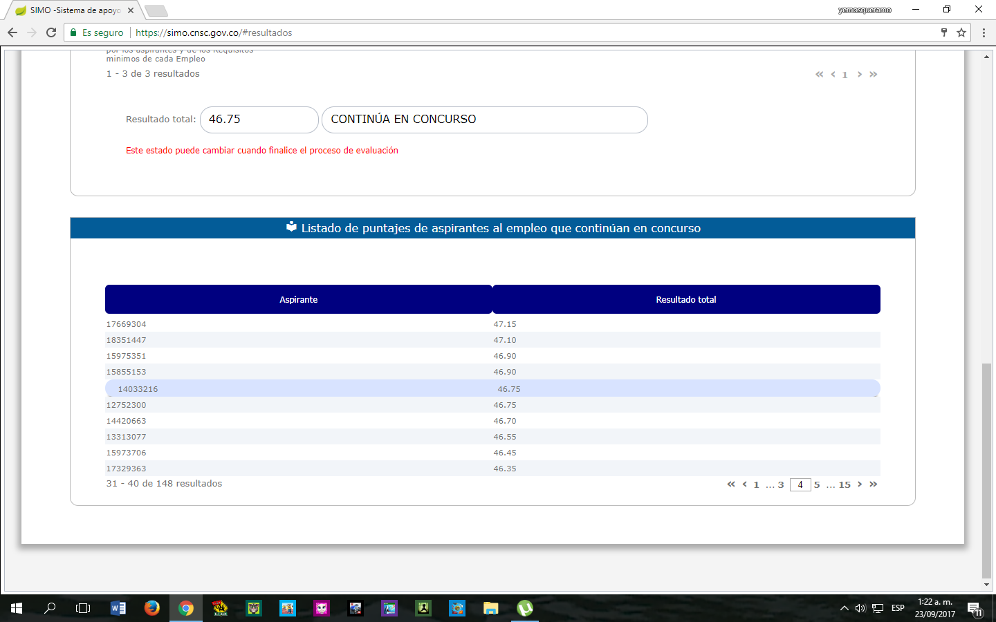Click the Resultado total 46.75 field
Viewport: 996px width, 622px height.
pos(259,120)
